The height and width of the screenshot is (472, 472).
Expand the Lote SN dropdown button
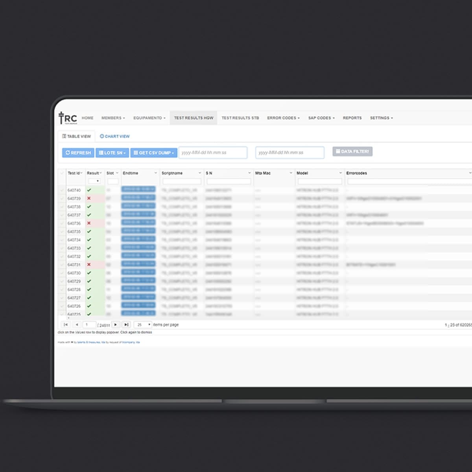click(112, 153)
